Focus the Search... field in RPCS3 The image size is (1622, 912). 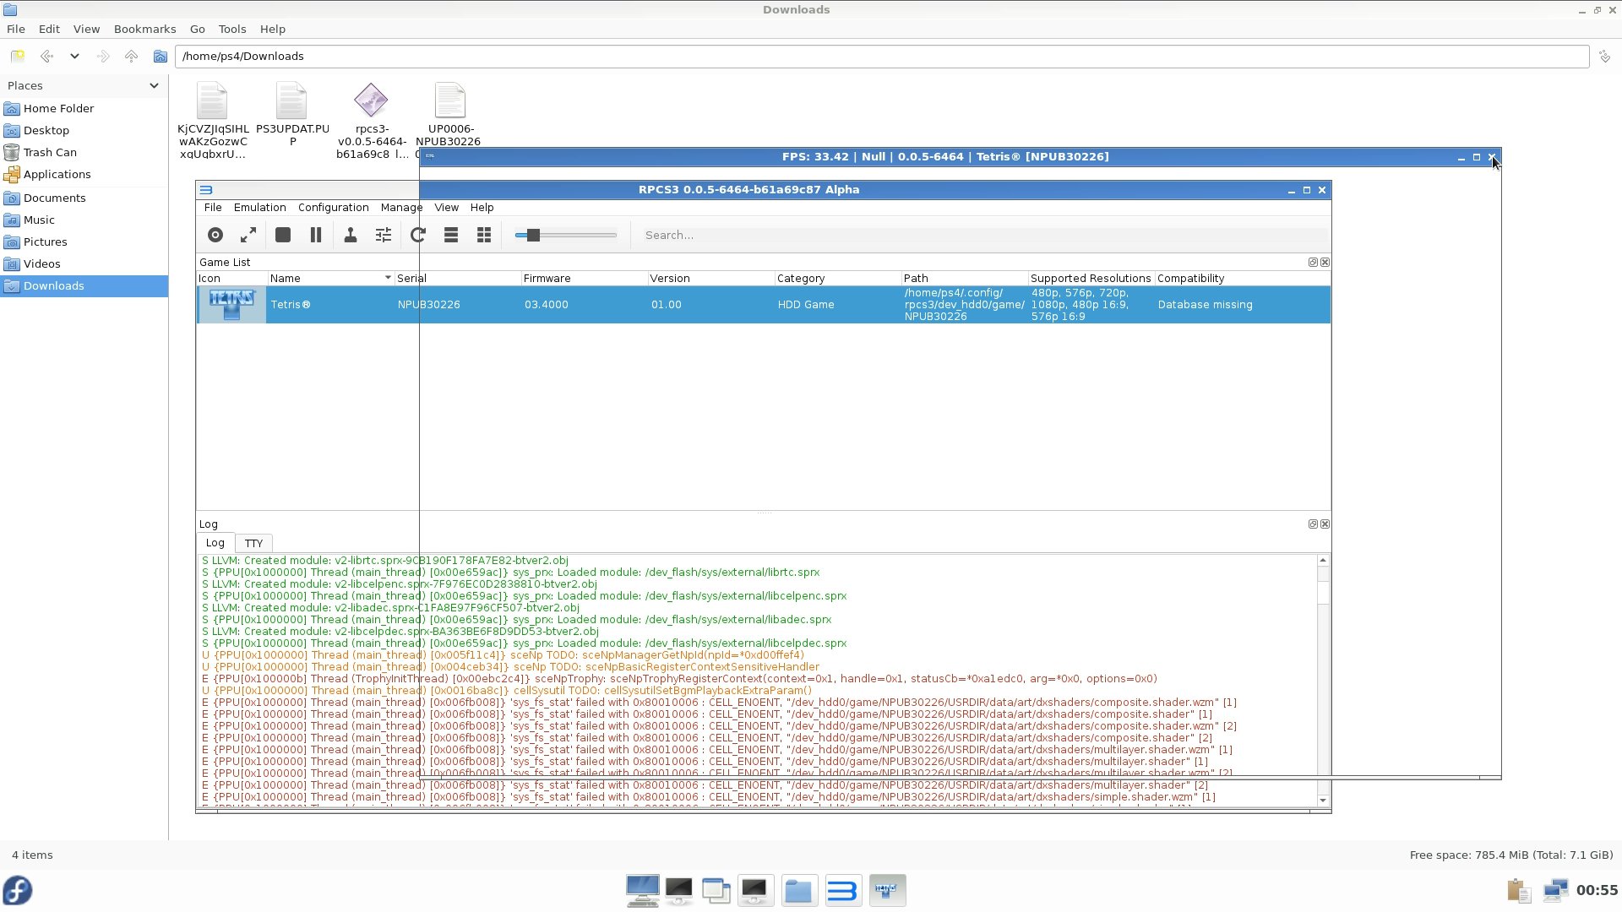click(984, 236)
